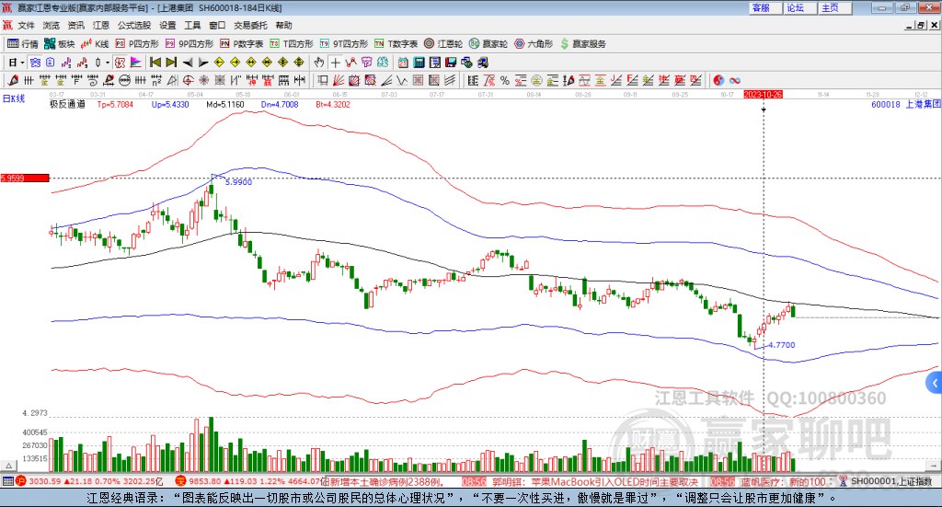This screenshot has width=942, height=507.
Task: Click the red 5.9599 price tag
Action: (x=25, y=178)
